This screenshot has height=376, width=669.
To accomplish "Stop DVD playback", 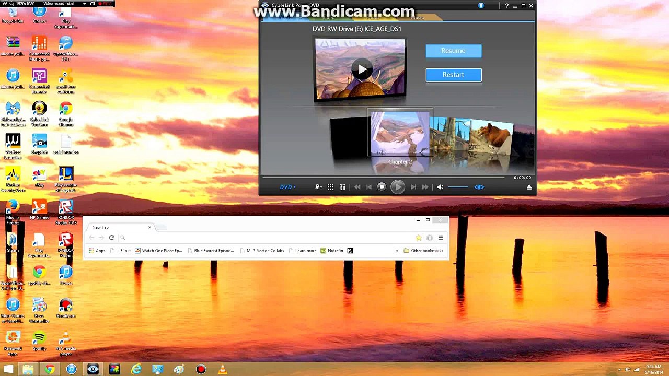I will pos(382,187).
